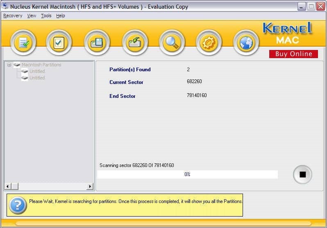Click the Current Sector value 682260
Viewport: 327px width, 228px height.
194,81
